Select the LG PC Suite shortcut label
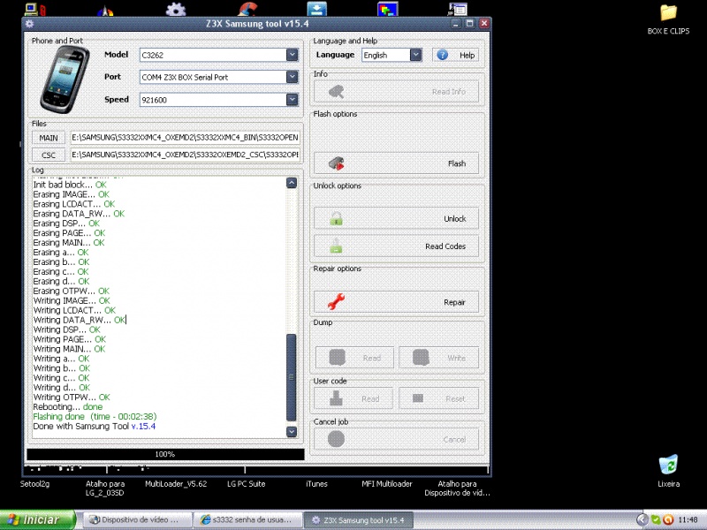The height and width of the screenshot is (530, 707). tap(247, 484)
